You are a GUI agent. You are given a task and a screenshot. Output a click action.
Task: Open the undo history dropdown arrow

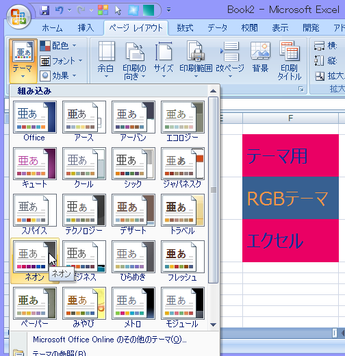[70, 10]
